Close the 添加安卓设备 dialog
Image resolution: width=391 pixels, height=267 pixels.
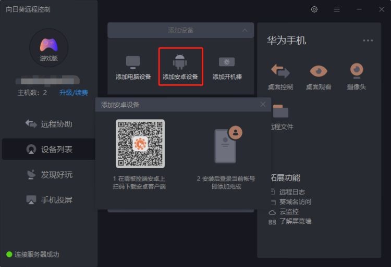[x=263, y=105]
